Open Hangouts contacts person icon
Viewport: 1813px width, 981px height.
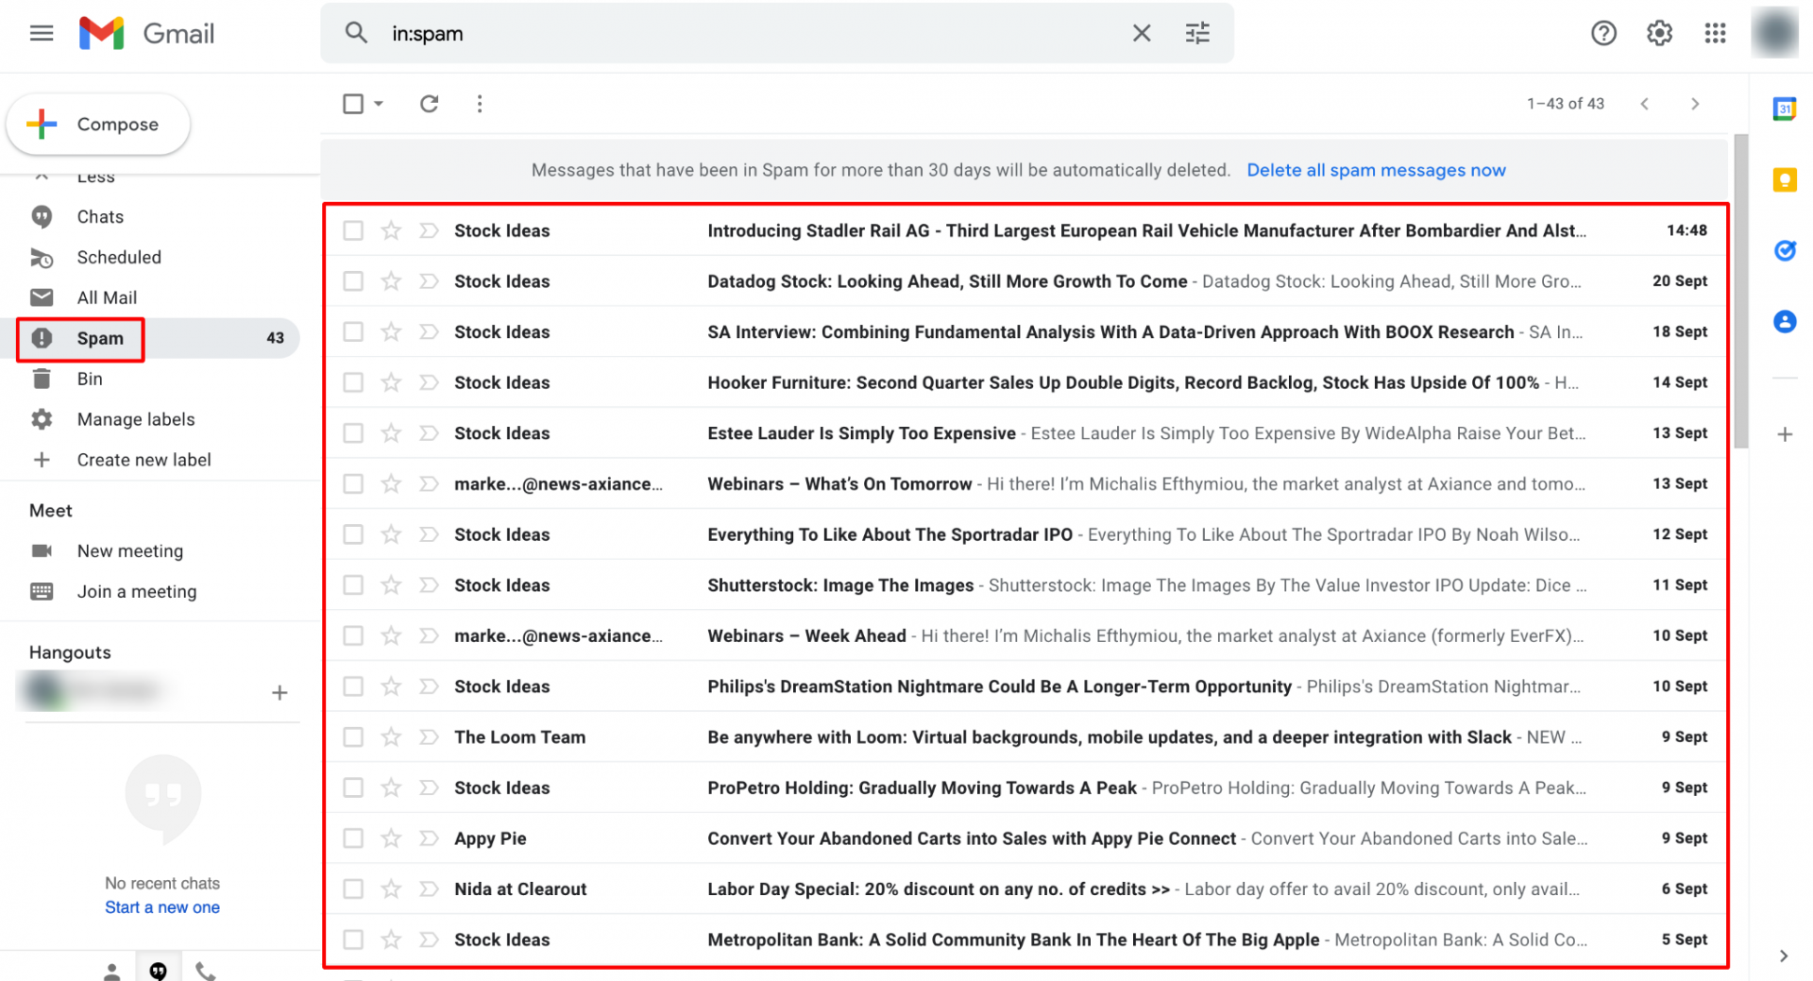(x=111, y=970)
